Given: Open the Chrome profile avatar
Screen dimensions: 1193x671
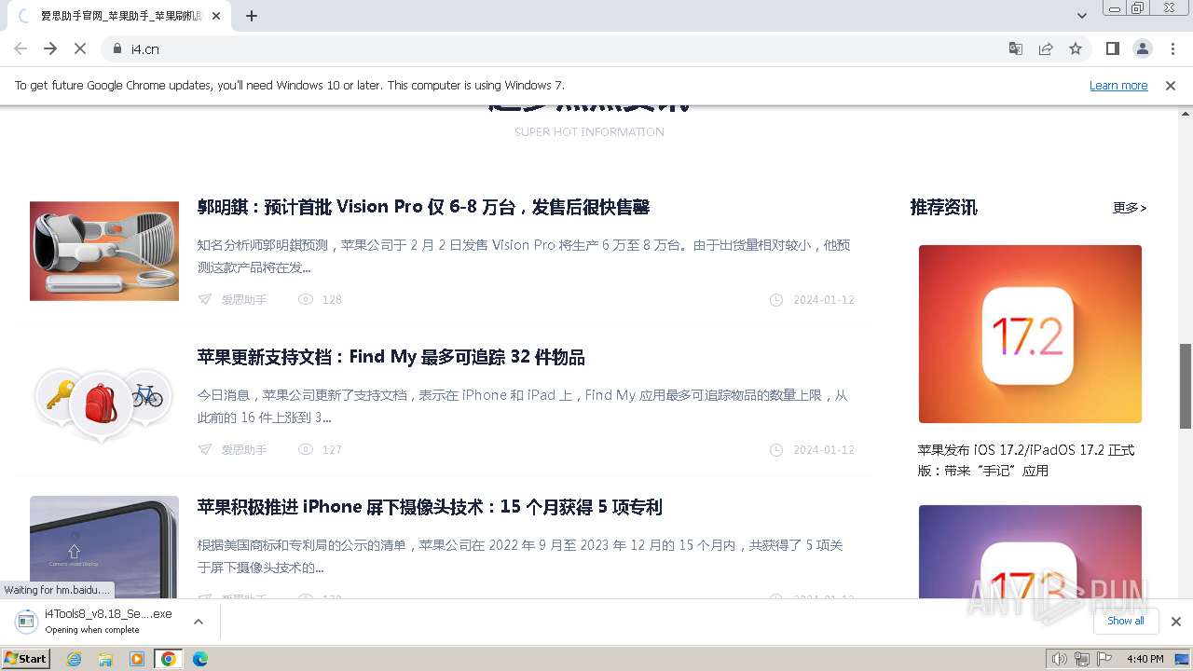Looking at the screenshot, I should point(1142,48).
